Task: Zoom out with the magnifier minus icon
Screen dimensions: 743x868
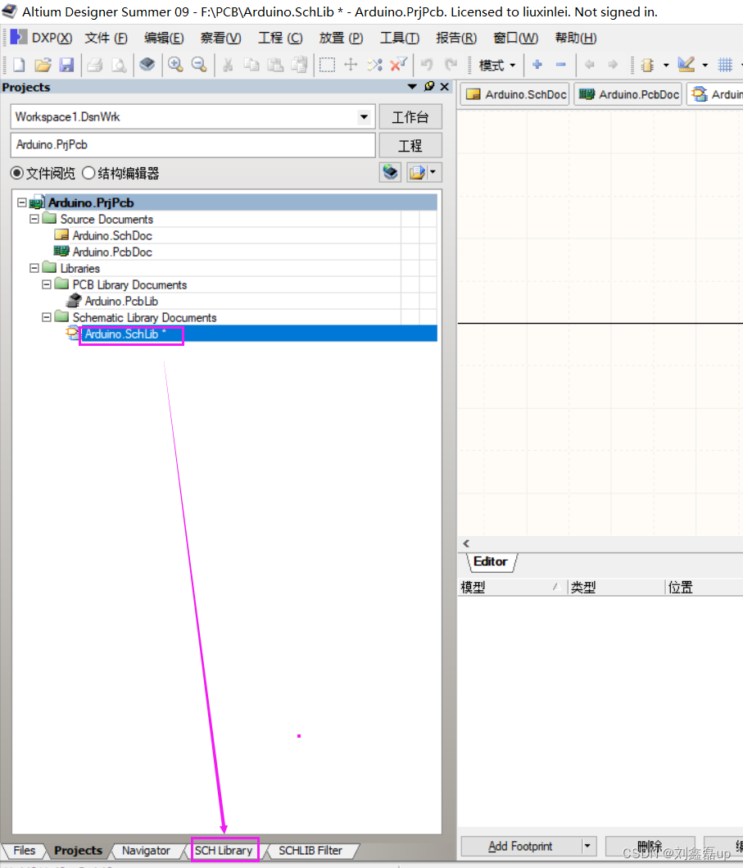Action: (x=199, y=65)
